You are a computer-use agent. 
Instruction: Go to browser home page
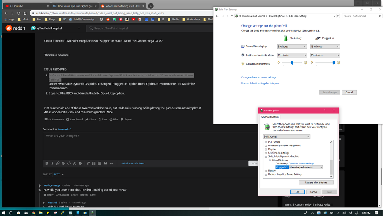25,13
